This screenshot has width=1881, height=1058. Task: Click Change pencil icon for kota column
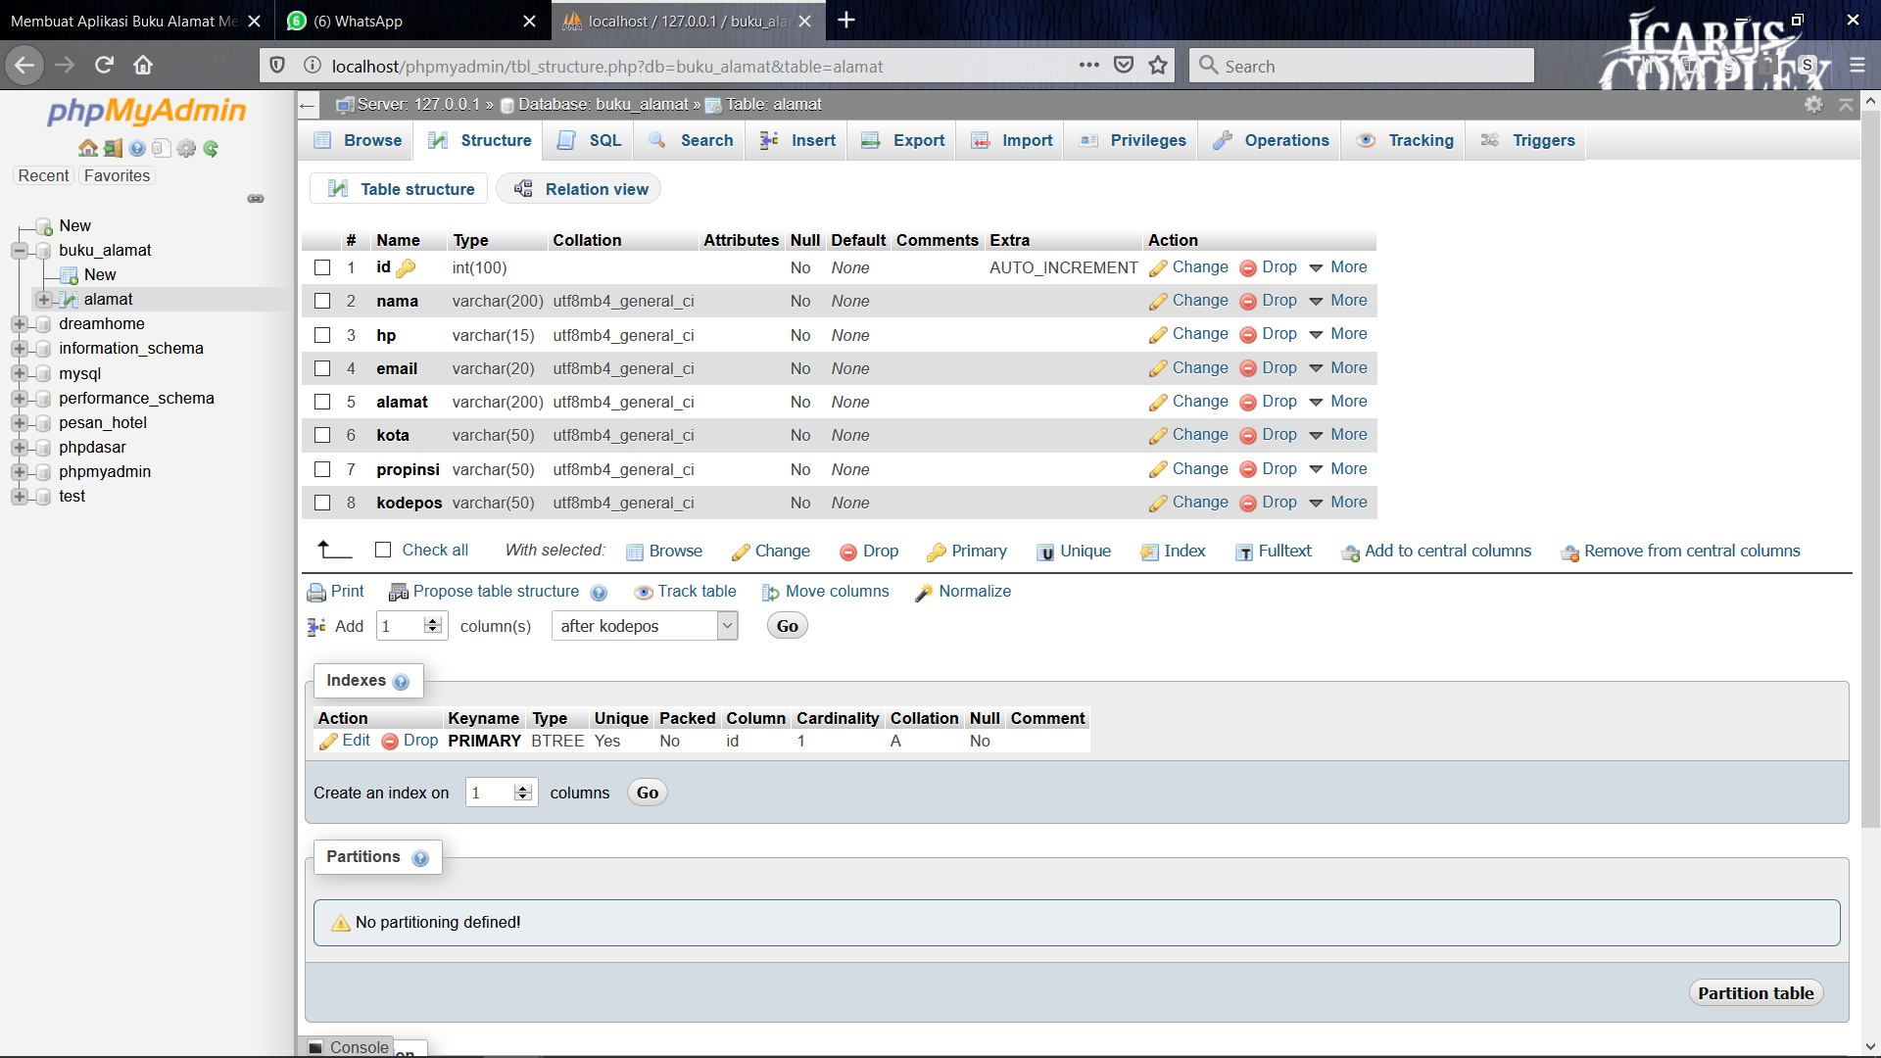[1158, 435]
